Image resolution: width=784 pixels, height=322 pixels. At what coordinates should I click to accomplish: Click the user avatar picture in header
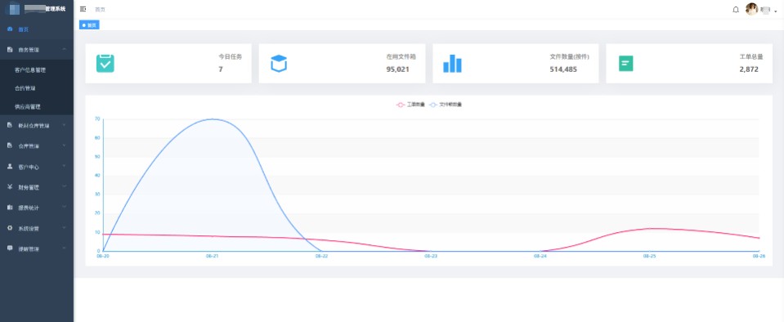tap(751, 9)
